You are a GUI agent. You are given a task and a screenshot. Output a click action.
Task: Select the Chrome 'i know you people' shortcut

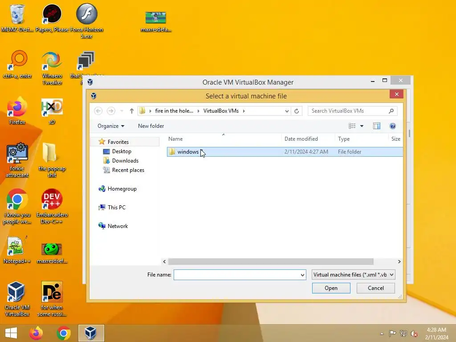tap(17, 207)
